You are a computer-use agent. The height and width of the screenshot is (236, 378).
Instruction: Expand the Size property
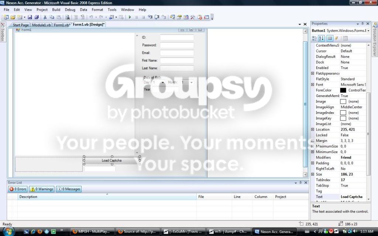[313, 174]
